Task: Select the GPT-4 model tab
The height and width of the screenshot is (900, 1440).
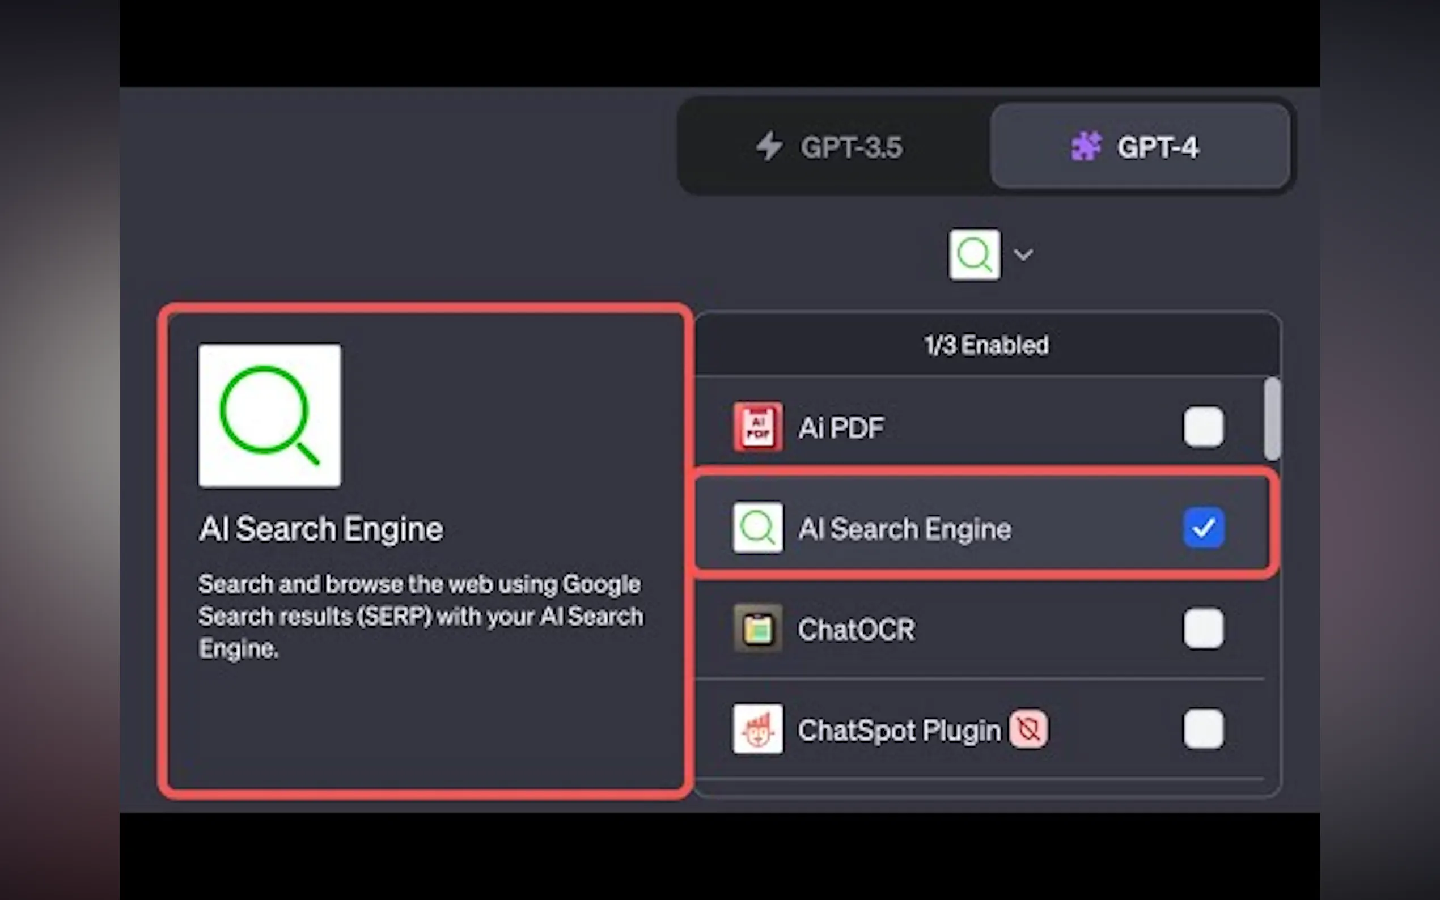Action: pyautogui.click(x=1140, y=146)
